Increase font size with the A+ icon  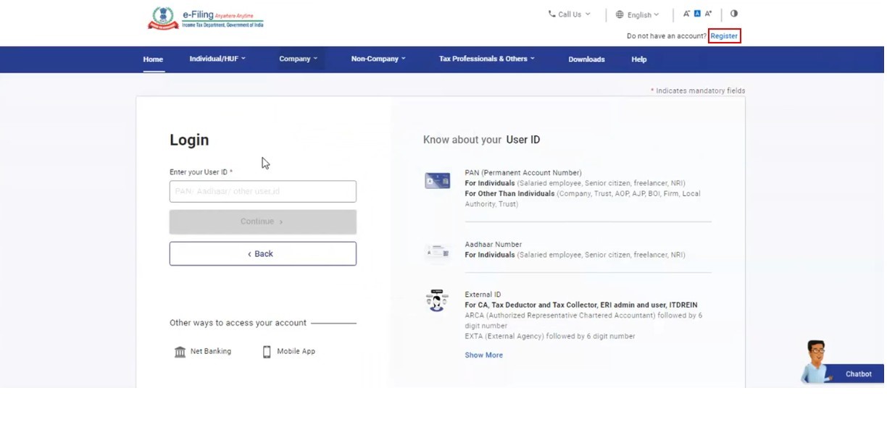[x=708, y=14]
